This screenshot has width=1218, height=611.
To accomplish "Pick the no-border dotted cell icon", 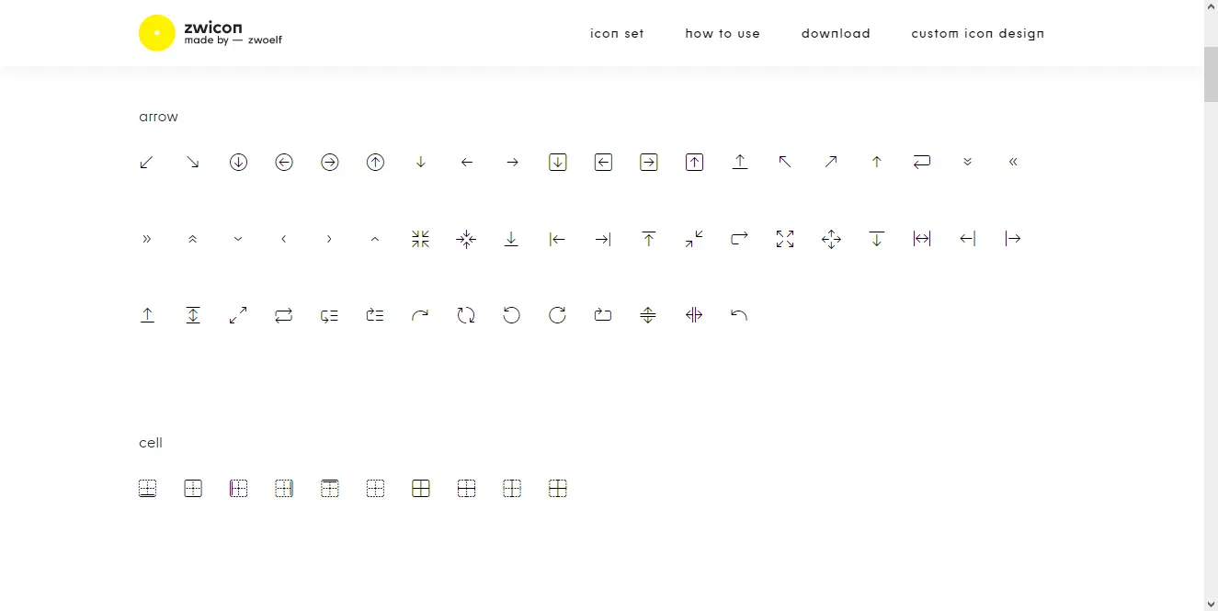I will click(x=375, y=489).
